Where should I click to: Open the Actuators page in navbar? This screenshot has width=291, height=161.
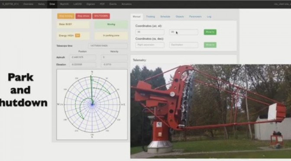pyautogui.click(x=126, y=4)
